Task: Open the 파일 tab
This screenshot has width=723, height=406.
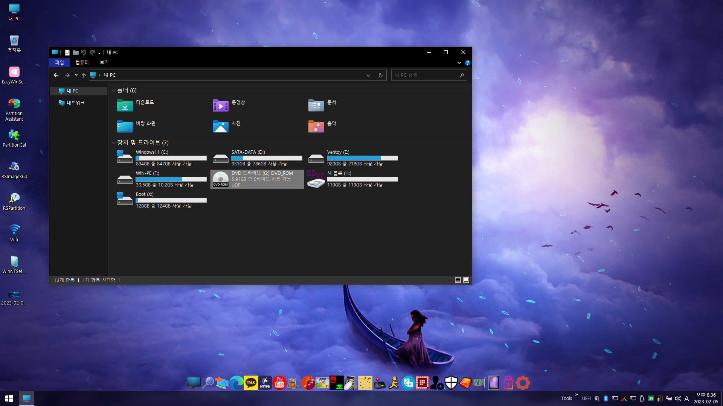Action: pos(59,63)
